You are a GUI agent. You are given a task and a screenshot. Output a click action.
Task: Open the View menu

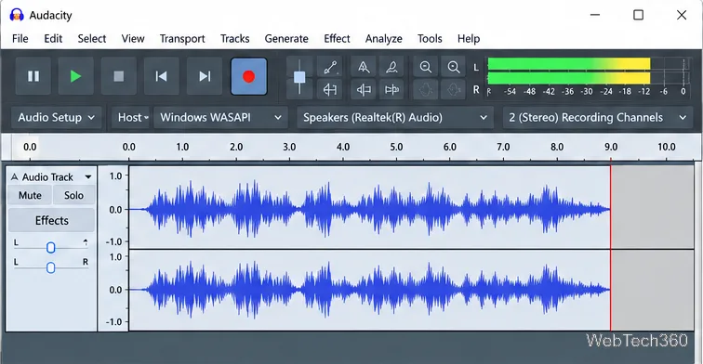[x=133, y=39]
